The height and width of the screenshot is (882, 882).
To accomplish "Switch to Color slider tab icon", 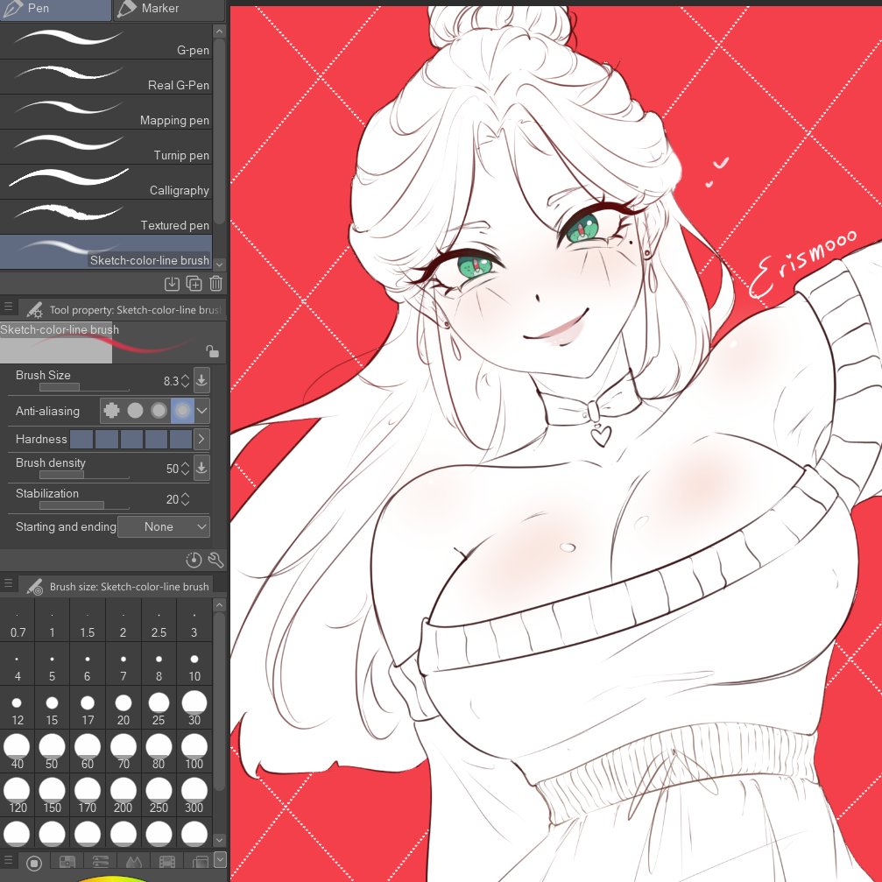I will pyautogui.click(x=100, y=862).
